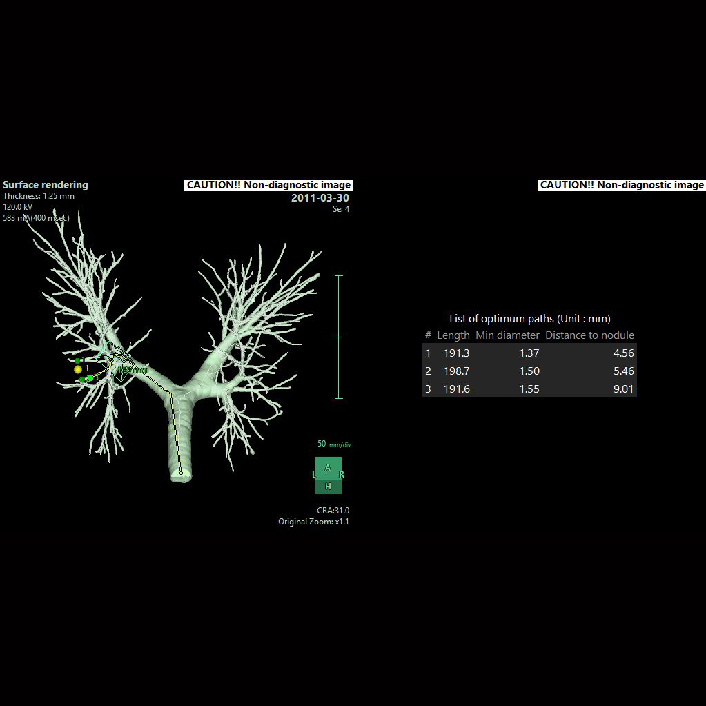
Task: Sort by Distance to nodule column header
Action: point(589,335)
